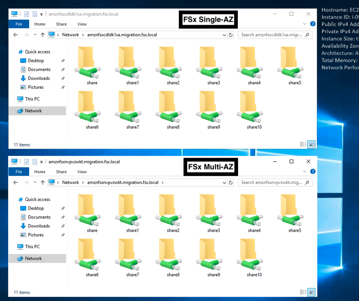Select Network in the Single-AZ sidebar
The width and height of the screenshot is (359, 301).
33,110
